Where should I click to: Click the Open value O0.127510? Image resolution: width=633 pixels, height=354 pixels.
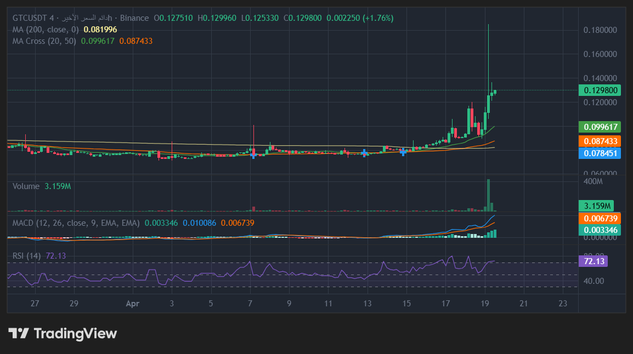[173, 18]
